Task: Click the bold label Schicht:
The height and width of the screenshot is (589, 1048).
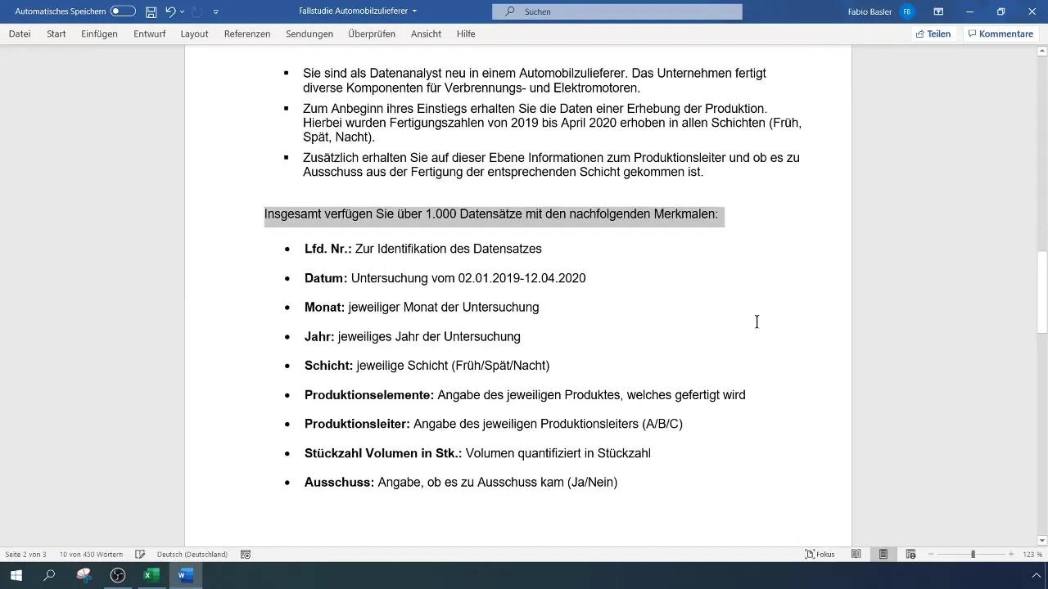Action: (328, 366)
